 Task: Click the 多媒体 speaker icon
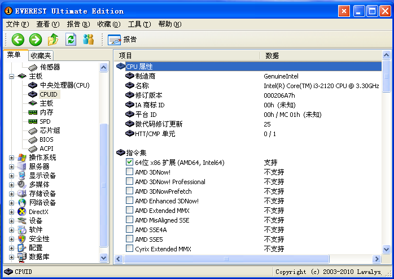point(22,185)
